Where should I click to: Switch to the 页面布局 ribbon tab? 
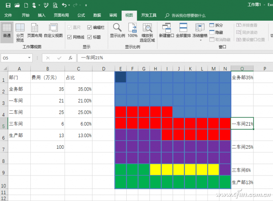pos(61,15)
